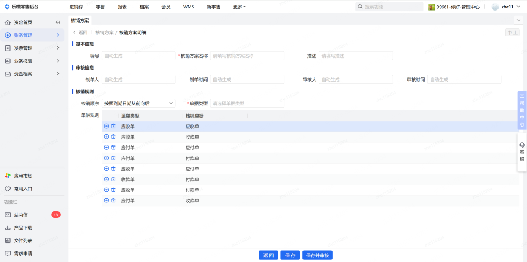Screen dimensions: 527x262
Task: Click 保存并审核 button
Action: tap(317, 255)
